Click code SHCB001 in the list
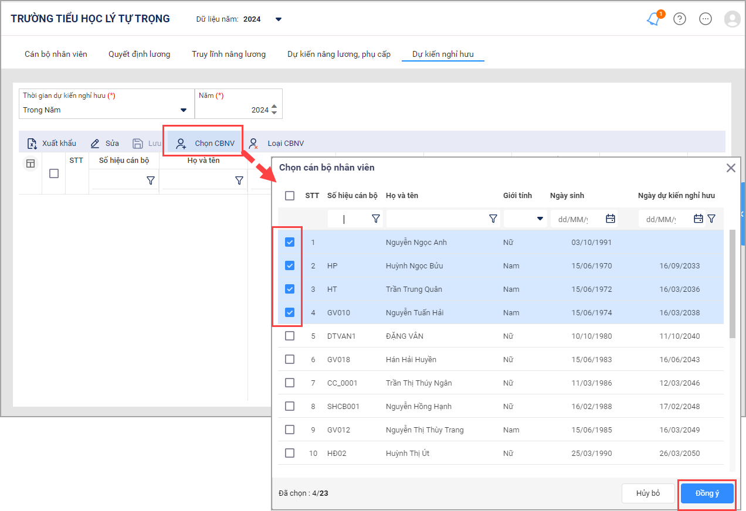Screen dimensions: 746x511 coord(343,406)
